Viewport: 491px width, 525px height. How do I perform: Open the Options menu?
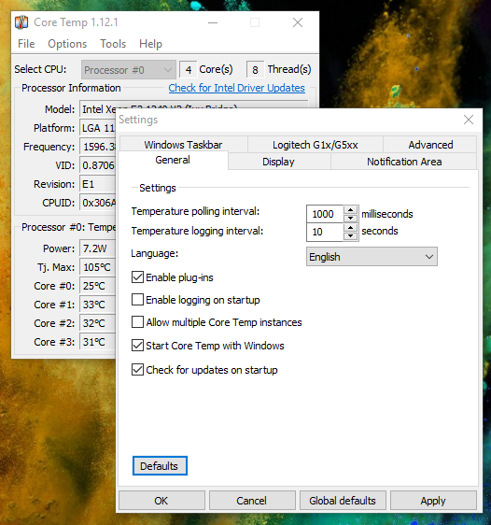pyautogui.click(x=67, y=44)
